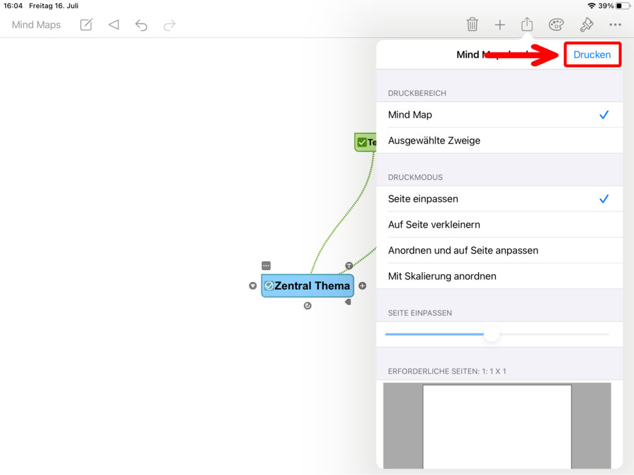
Task: Click the undo arrow icon
Action: click(141, 25)
